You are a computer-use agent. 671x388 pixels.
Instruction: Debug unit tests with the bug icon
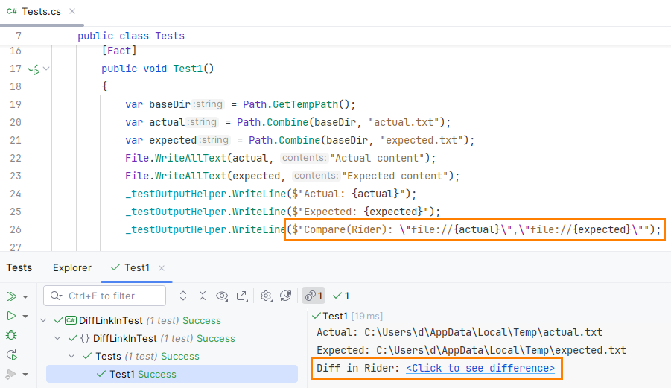pyautogui.click(x=11, y=335)
